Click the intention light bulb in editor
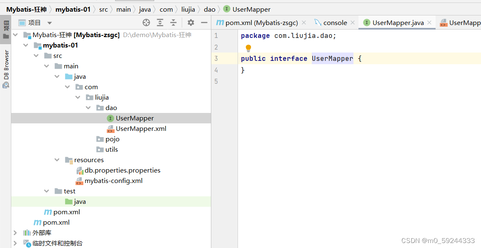 pos(248,48)
